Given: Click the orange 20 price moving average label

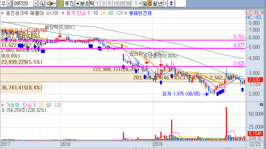Looking at the screenshot, I should 103,13.
